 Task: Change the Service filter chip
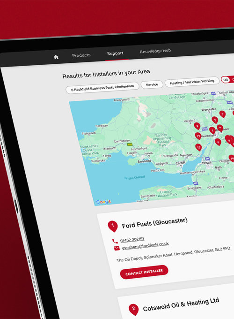click(152, 84)
